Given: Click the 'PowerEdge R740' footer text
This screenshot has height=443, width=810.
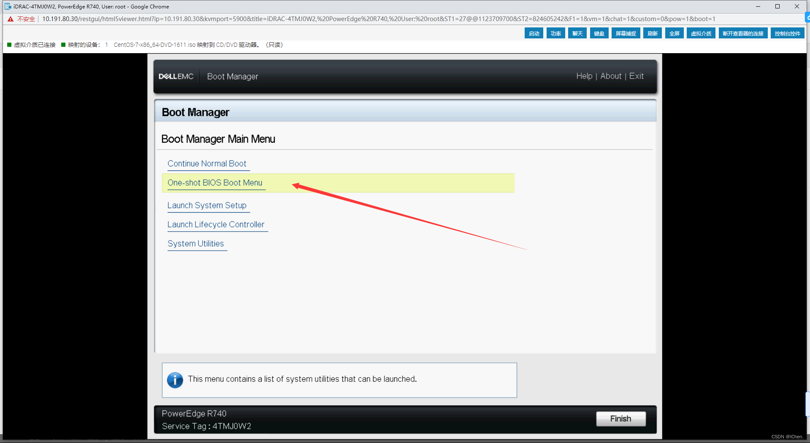Looking at the screenshot, I should tap(194, 414).
